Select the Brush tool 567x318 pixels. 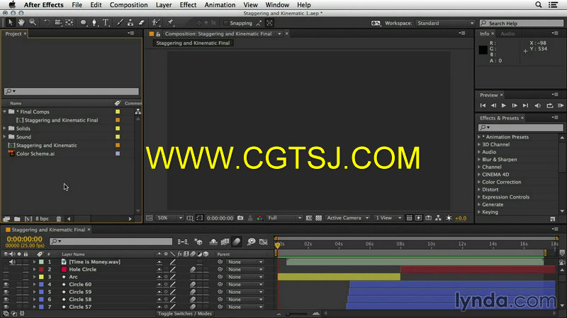coord(120,23)
